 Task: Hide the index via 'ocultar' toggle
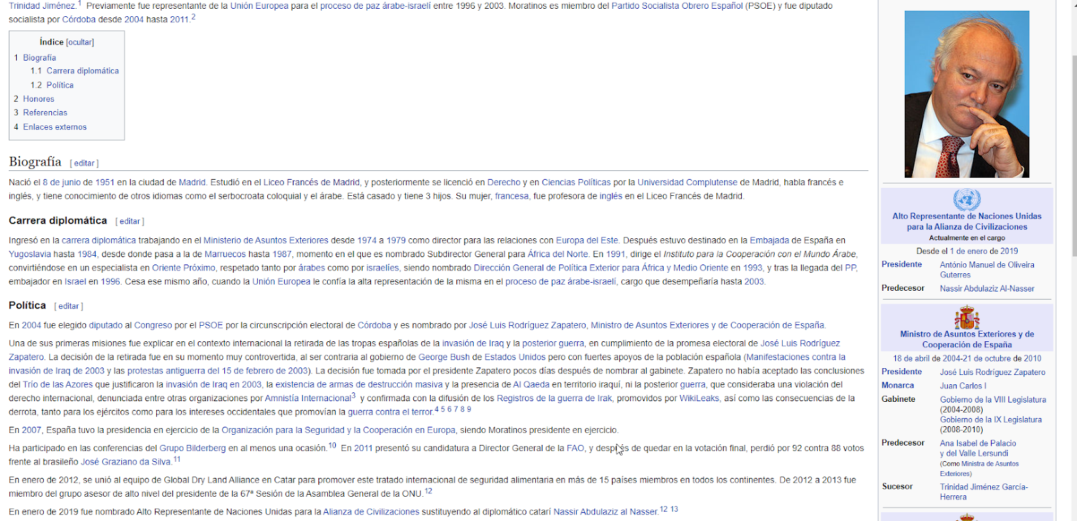coord(80,42)
